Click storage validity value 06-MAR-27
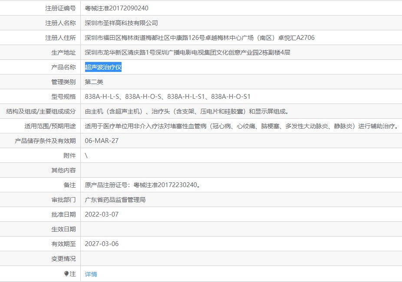 pos(102,141)
